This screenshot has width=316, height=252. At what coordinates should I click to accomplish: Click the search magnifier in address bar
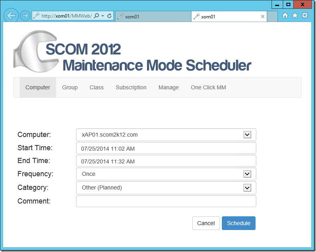[97, 16]
